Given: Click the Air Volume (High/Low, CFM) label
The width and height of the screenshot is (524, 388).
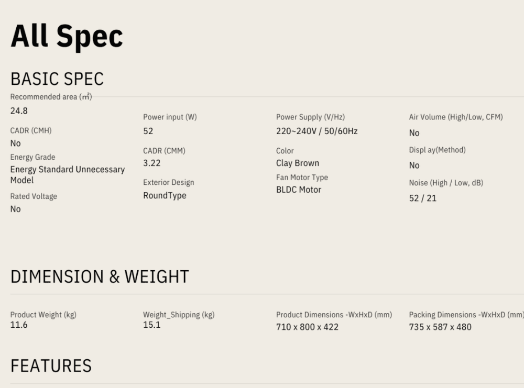Looking at the screenshot, I should pos(455,117).
